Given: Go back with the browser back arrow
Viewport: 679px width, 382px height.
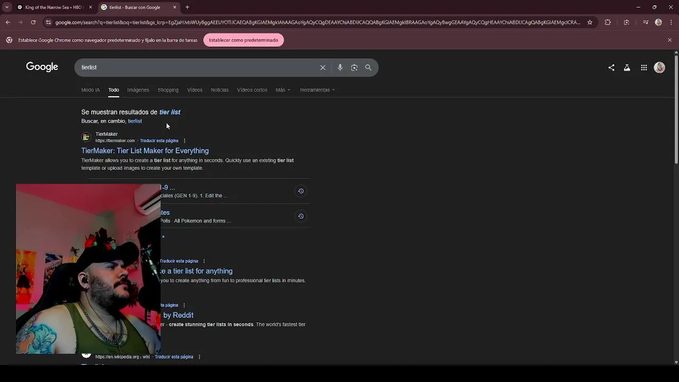Looking at the screenshot, I should point(7,22).
